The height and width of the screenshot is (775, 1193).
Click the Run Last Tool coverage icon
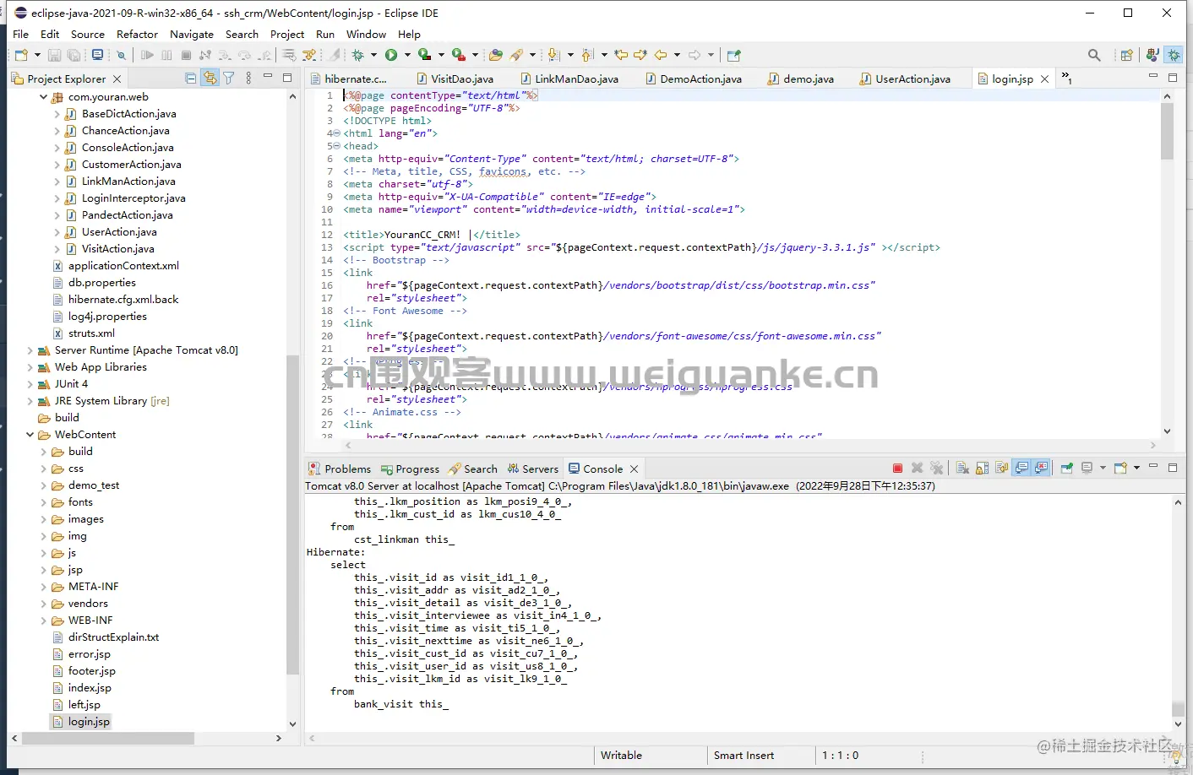(425, 55)
